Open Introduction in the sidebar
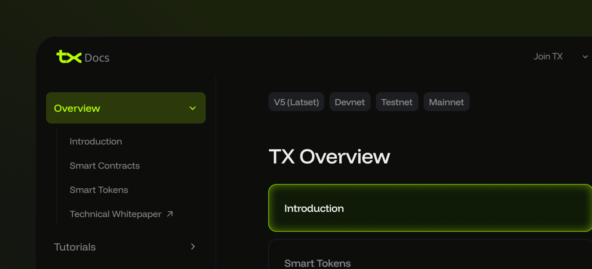The height and width of the screenshot is (269, 592). point(96,142)
